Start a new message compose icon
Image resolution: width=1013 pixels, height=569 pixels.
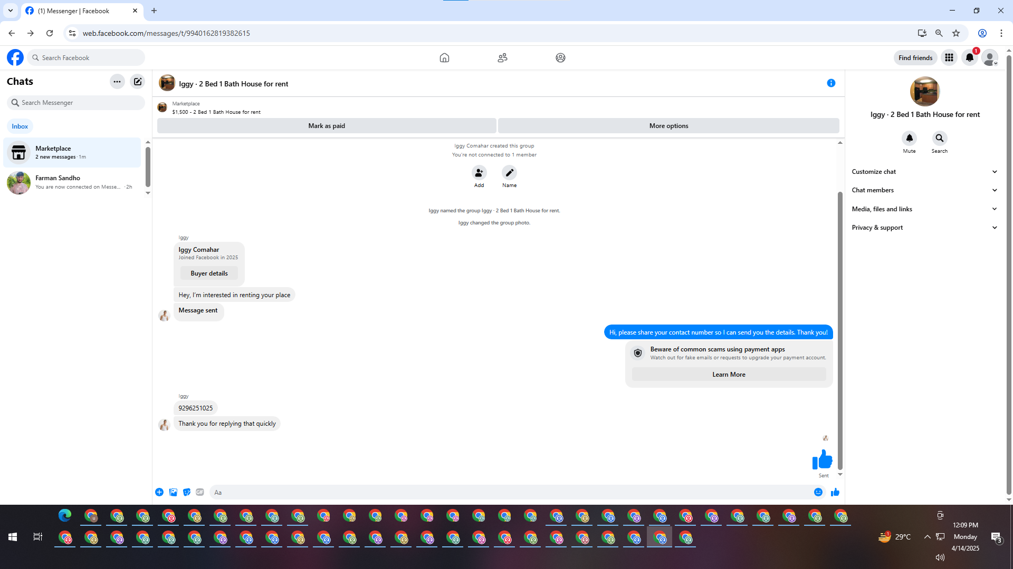(138, 82)
